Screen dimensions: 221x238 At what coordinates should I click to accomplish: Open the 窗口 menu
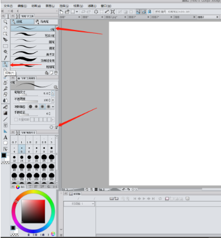coord(106,6)
